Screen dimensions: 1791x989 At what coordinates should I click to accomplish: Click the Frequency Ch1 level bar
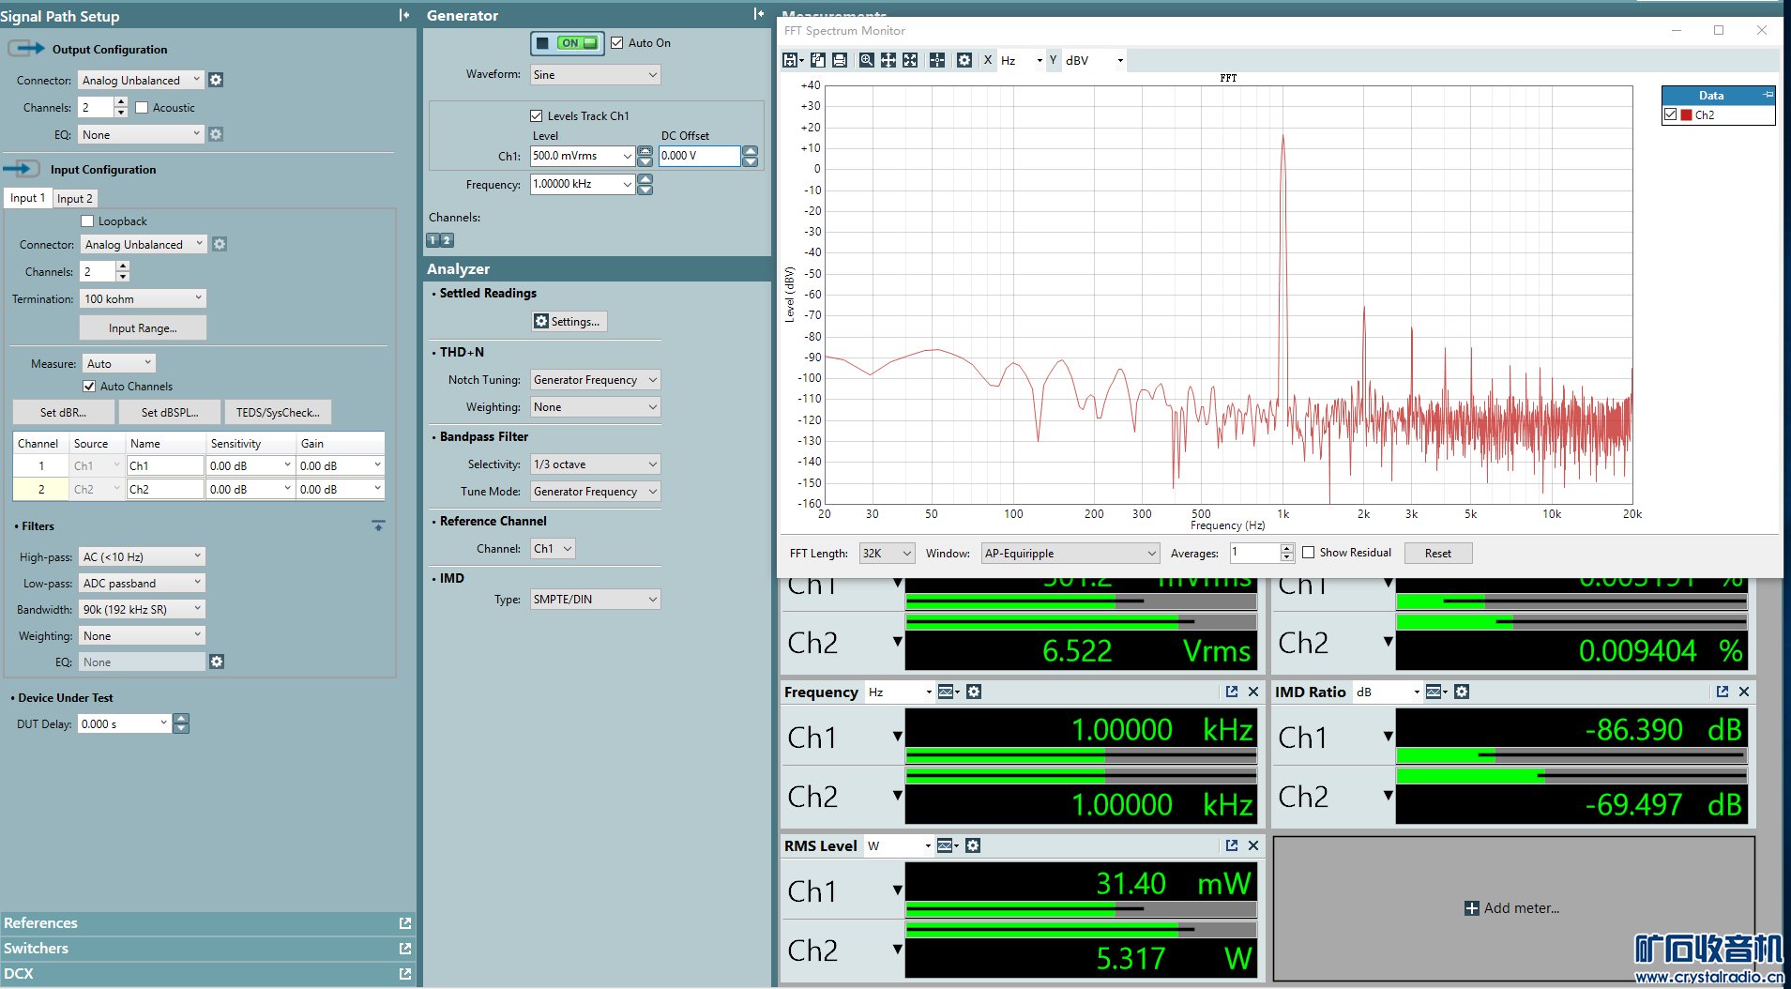click(1081, 755)
